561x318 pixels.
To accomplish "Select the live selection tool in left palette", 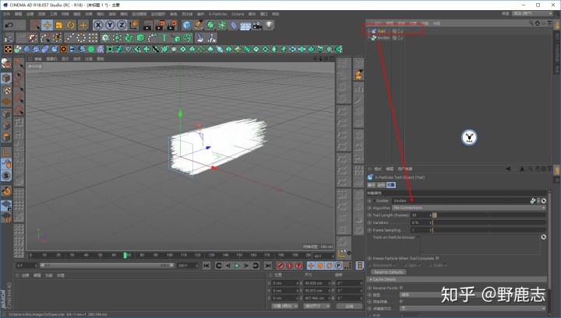I will click(x=19, y=75).
